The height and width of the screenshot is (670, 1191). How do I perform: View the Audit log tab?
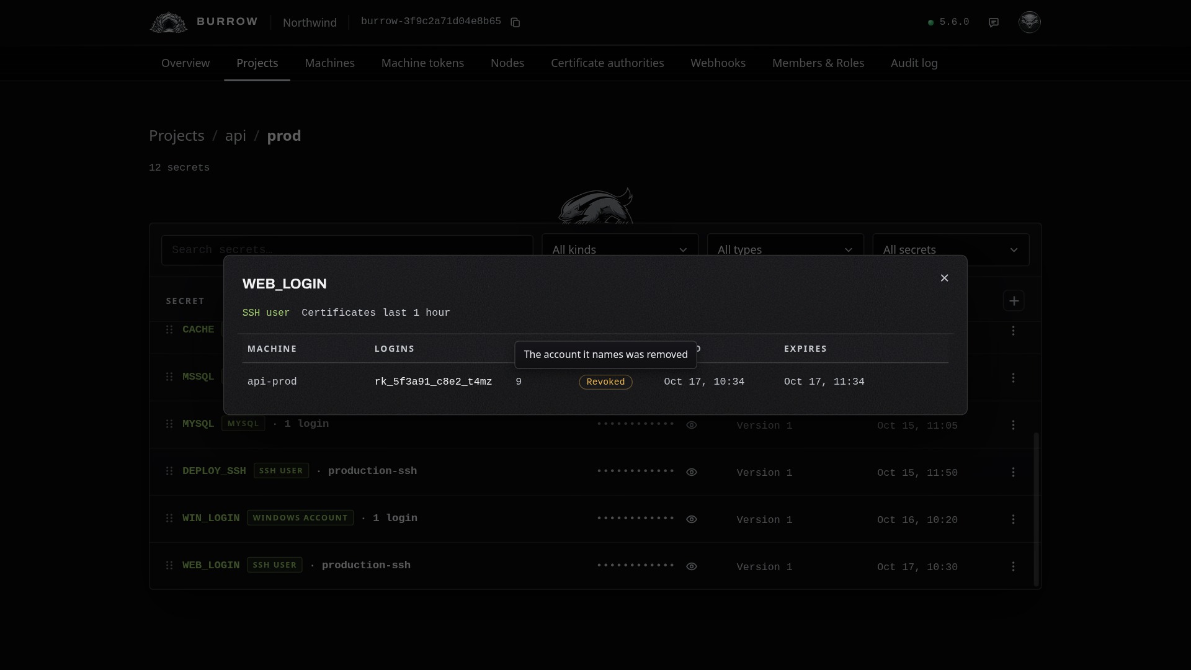tap(914, 63)
